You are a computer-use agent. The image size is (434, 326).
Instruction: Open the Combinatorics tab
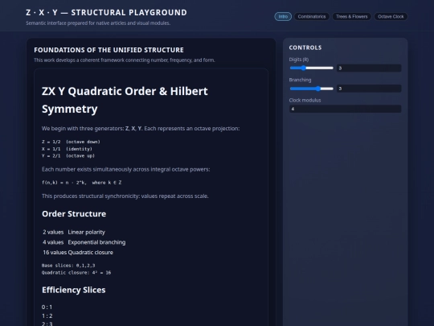[312, 17]
